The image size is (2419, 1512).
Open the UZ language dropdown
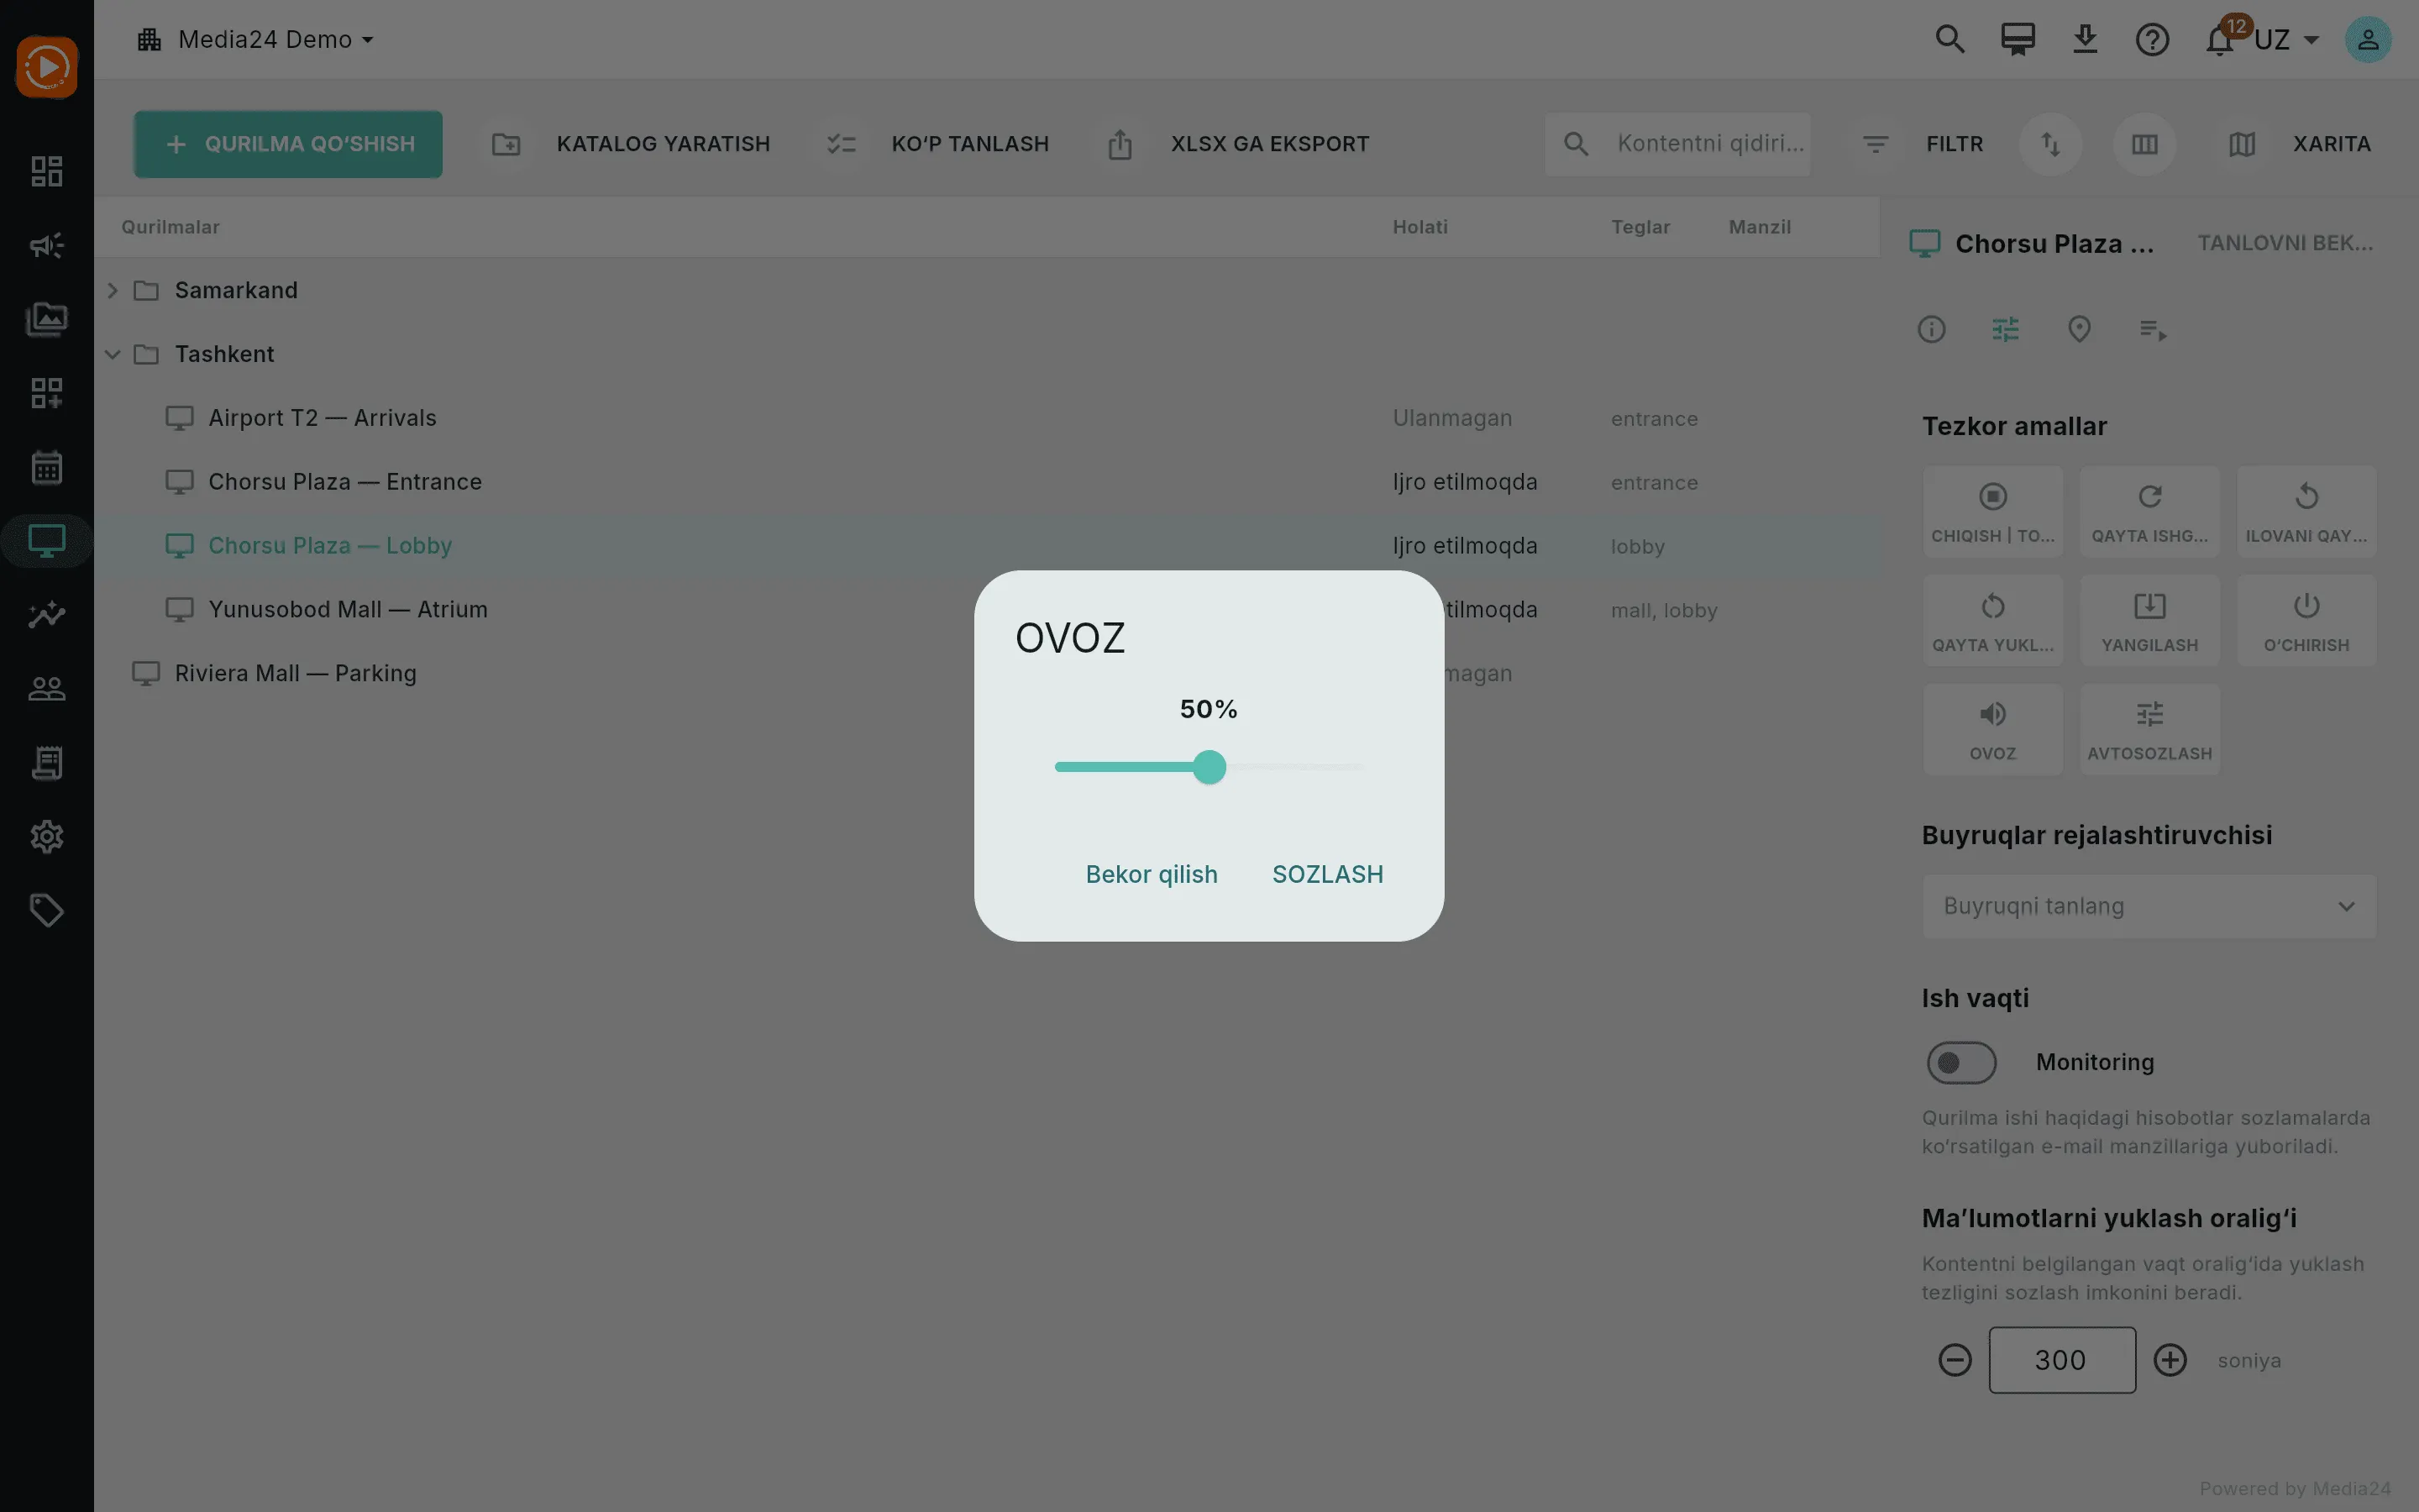(2286, 40)
